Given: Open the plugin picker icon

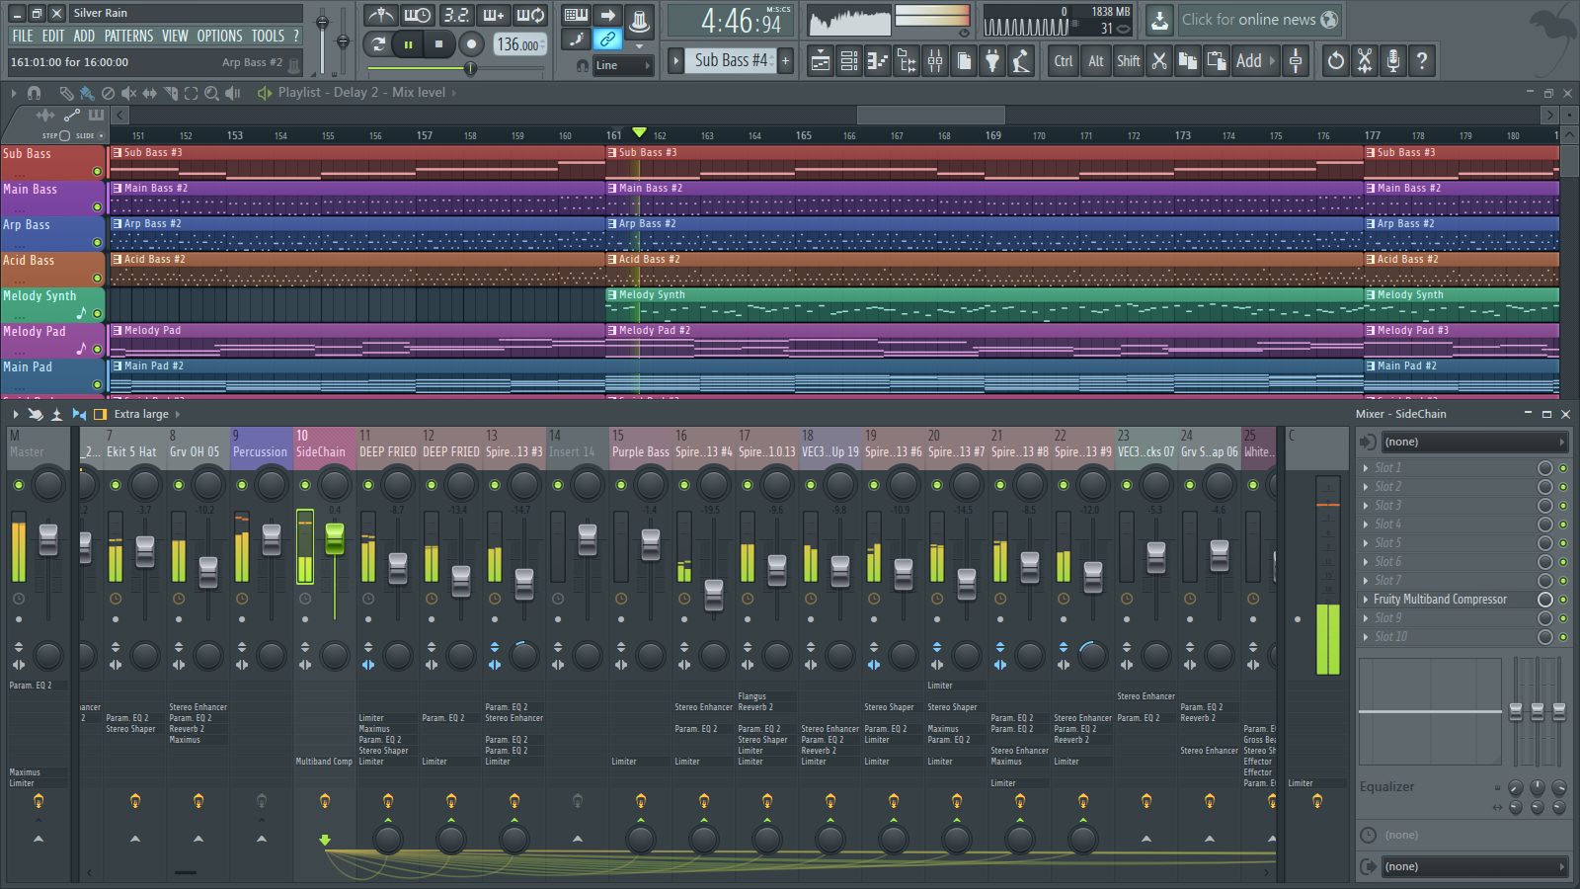Looking at the screenshot, I should click(x=992, y=61).
